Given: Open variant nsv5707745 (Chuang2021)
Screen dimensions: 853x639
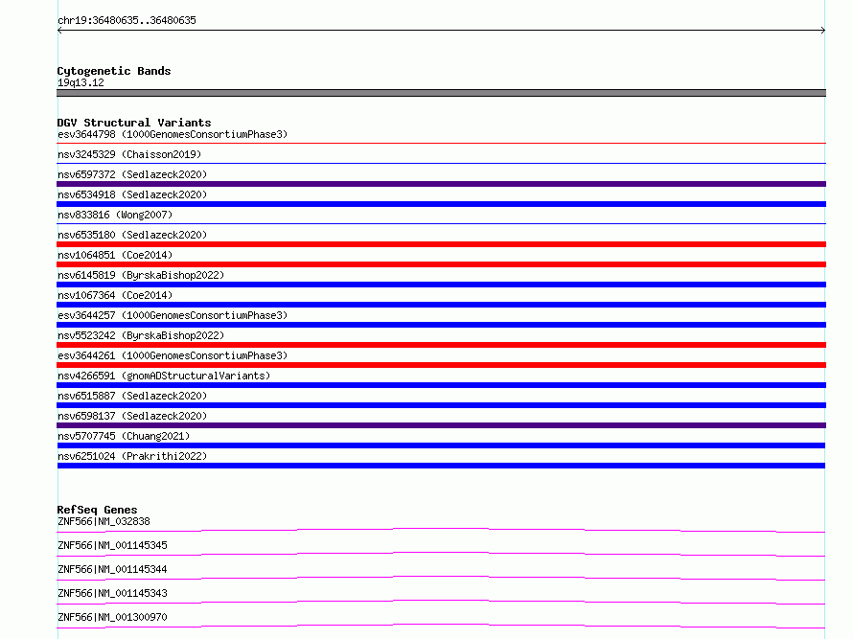Looking at the screenshot, I should [124, 436].
